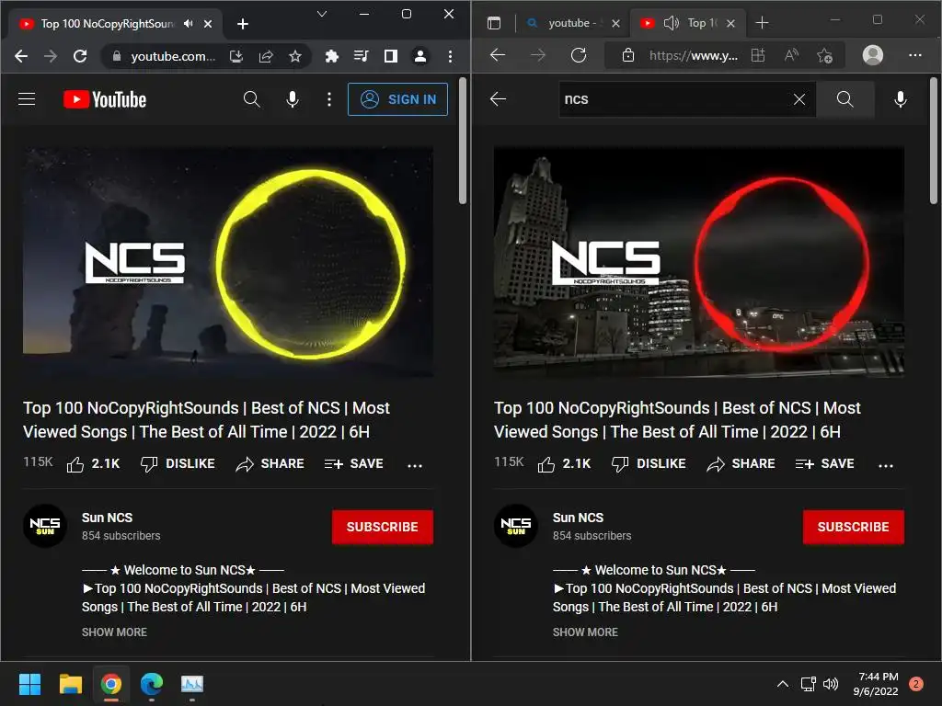942x706 pixels.
Task: Click Chrome forward arrow button
Action: point(51,56)
